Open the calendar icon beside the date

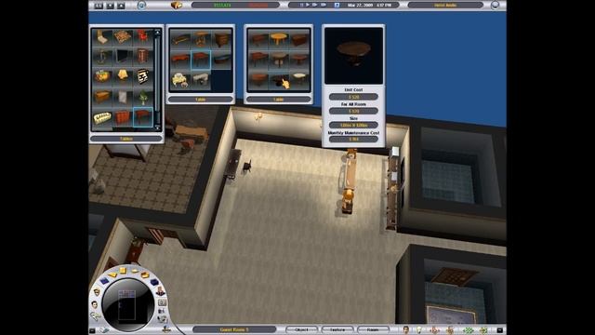(x=337, y=6)
